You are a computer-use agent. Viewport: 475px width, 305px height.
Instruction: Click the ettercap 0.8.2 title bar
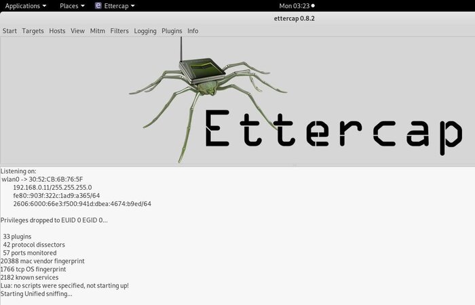pyautogui.click(x=294, y=18)
